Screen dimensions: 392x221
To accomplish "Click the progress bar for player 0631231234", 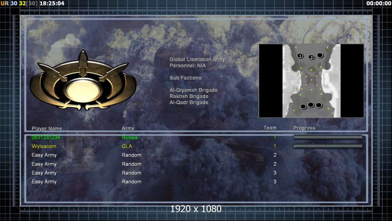I will pyautogui.click(x=328, y=137).
